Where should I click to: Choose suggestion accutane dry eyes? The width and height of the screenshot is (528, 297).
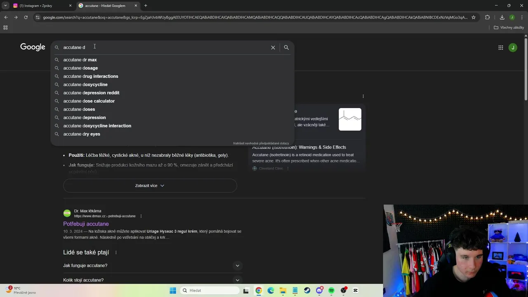tap(82, 134)
